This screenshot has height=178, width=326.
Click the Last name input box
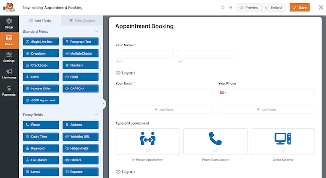pyautogui.click(x=207, y=54)
